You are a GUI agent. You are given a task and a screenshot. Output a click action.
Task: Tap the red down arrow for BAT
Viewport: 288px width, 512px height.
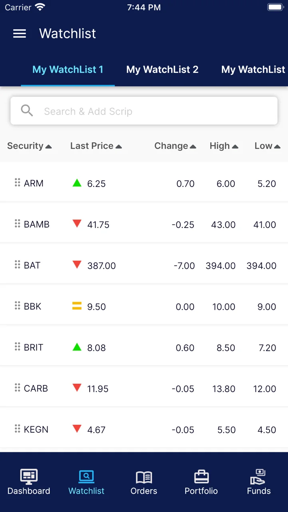tap(77, 264)
